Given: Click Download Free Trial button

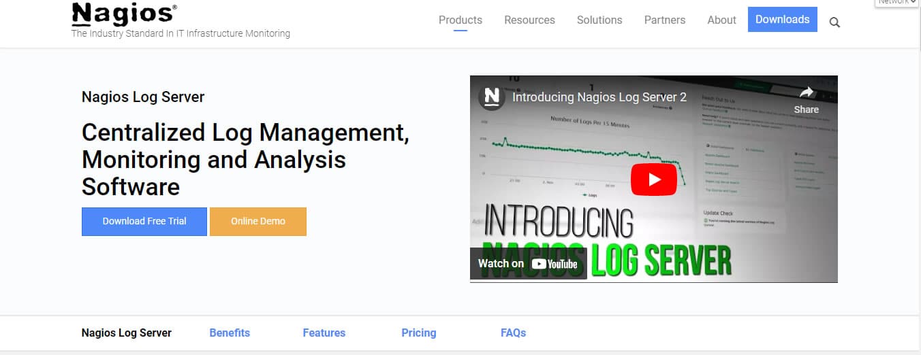Looking at the screenshot, I should click(x=144, y=221).
